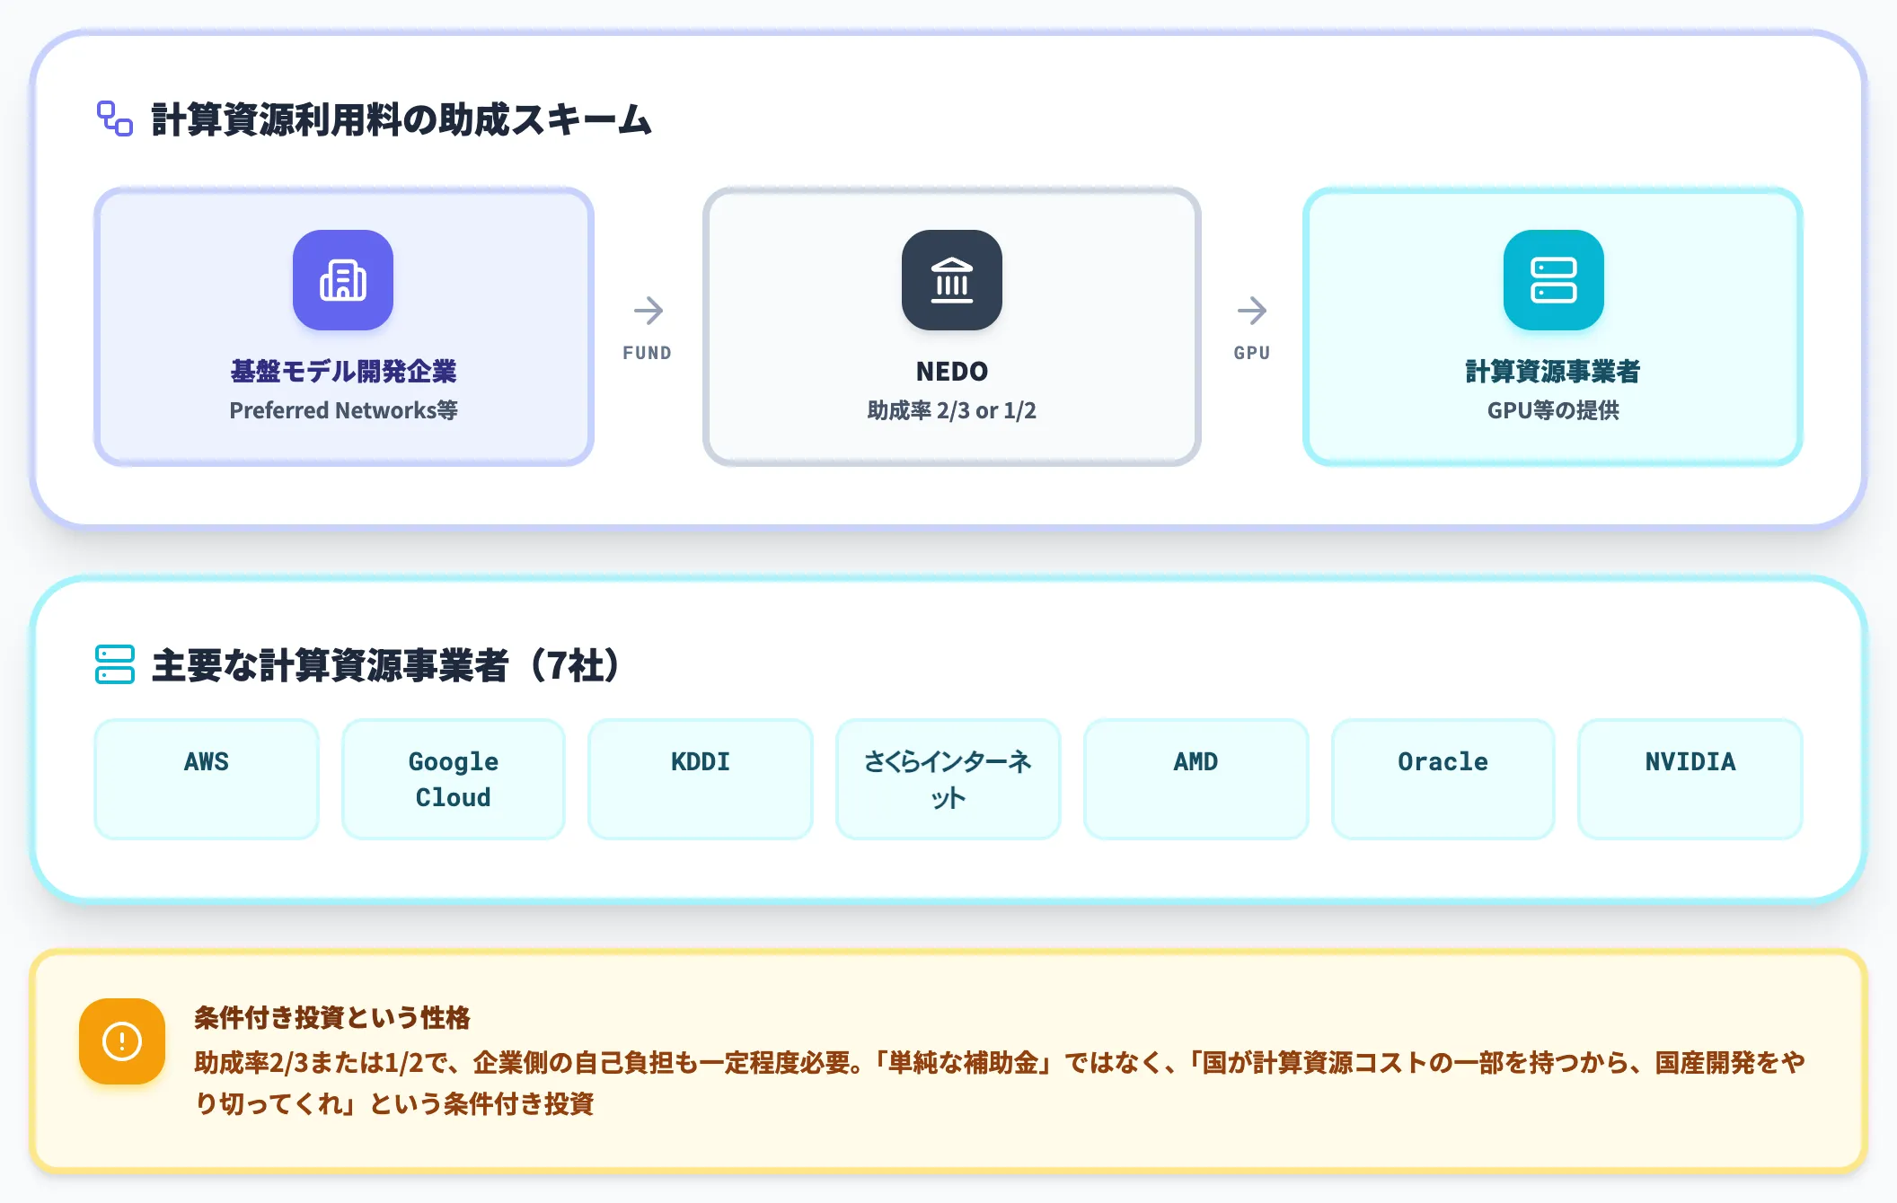Select the Google Cloud provider card

[x=454, y=779]
